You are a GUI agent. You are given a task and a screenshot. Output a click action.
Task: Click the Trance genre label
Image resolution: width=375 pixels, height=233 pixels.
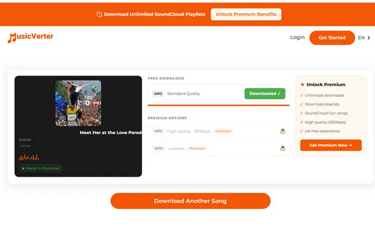pos(24,146)
